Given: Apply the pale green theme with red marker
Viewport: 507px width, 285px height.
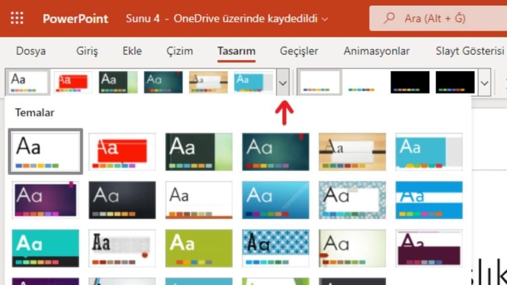Looking at the screenshot, I should (x=352, y=248).
